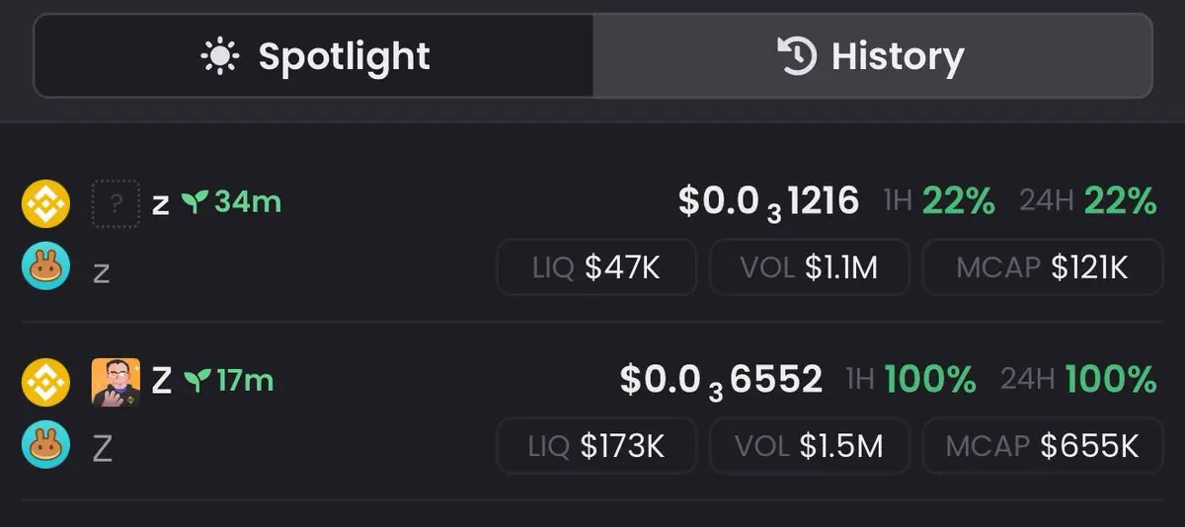The width and height of the screenshot is (1185, 527).
Task: Click the green sprout icon beside 34m
Action: [x=194, y=204]
